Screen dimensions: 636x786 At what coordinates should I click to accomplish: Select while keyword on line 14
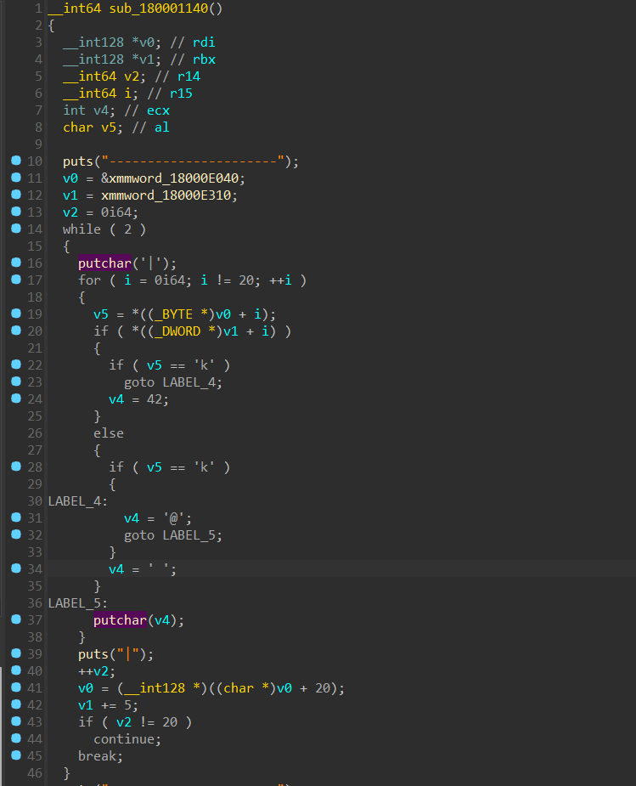click(x=82, y=229)
